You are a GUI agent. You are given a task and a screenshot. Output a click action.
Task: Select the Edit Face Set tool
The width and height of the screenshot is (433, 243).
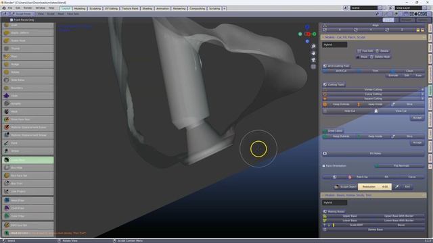(x=28, y=225)
